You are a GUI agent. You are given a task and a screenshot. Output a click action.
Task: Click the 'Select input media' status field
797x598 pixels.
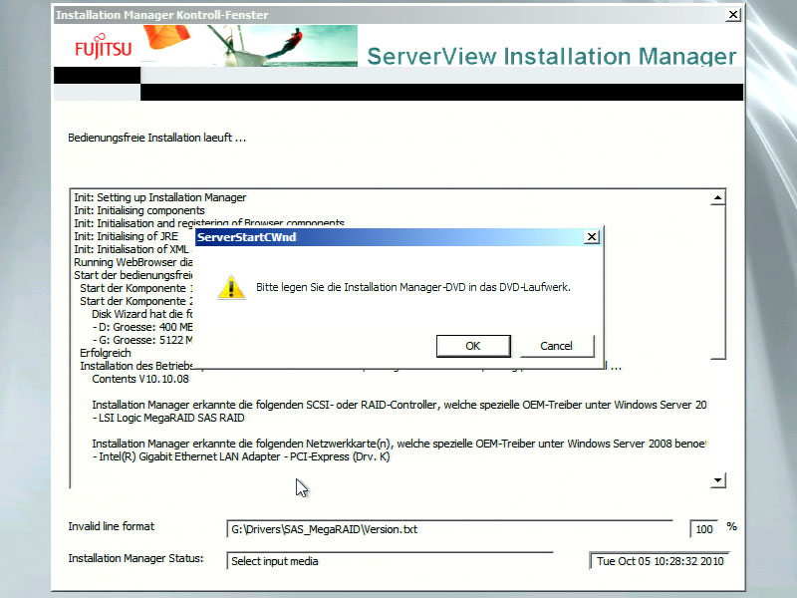coord(390,561)
